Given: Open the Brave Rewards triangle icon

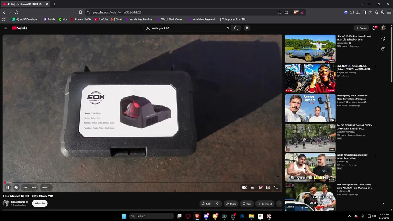Looking at the screenshot, I should (302, 12).
